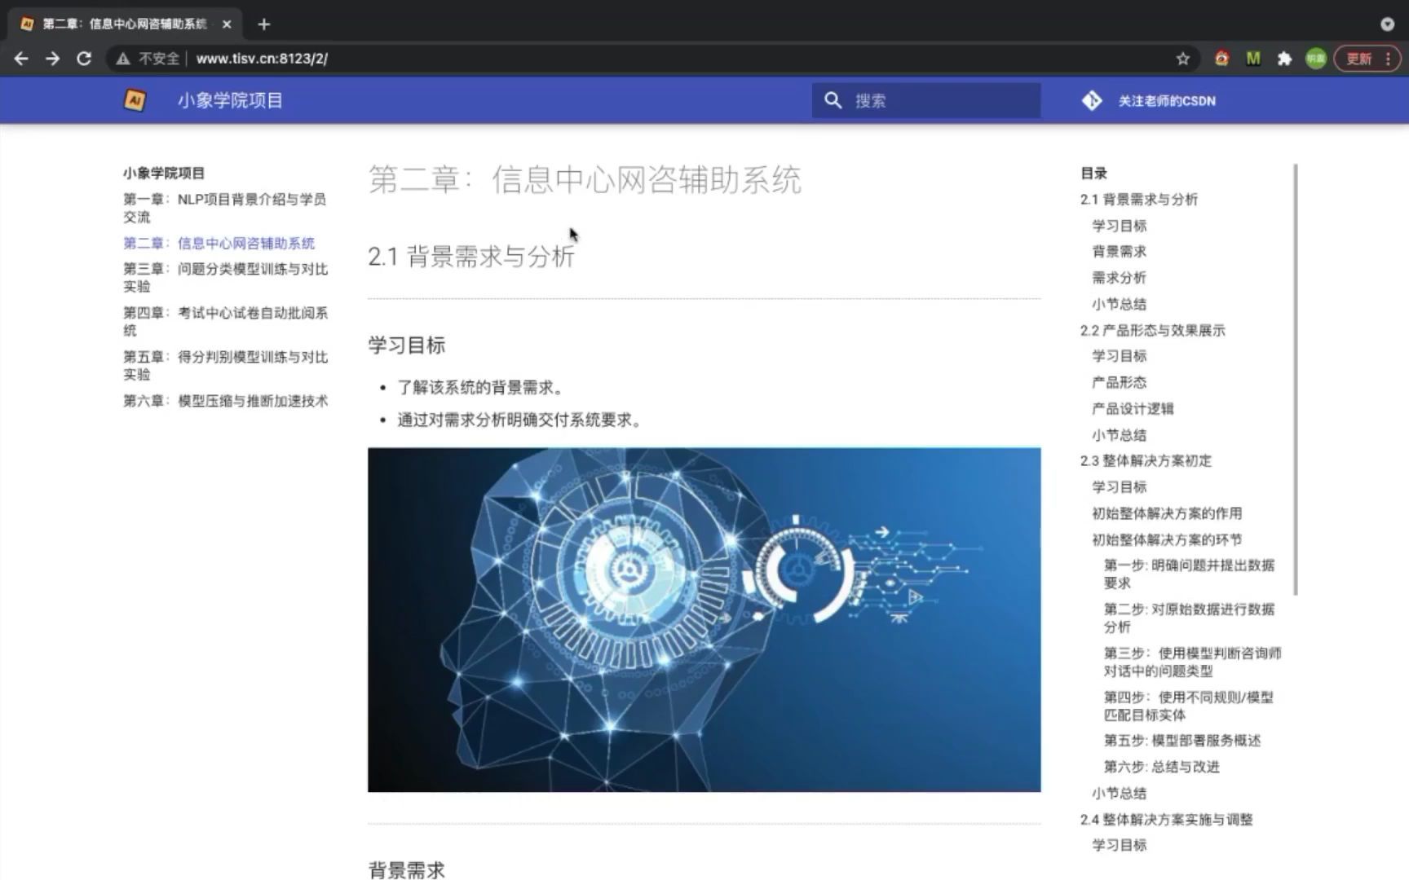The image size is (1409, 880).
Task: Open 第六章 模型压缩与推断加速技术 chapter
Action: point(225,401)
